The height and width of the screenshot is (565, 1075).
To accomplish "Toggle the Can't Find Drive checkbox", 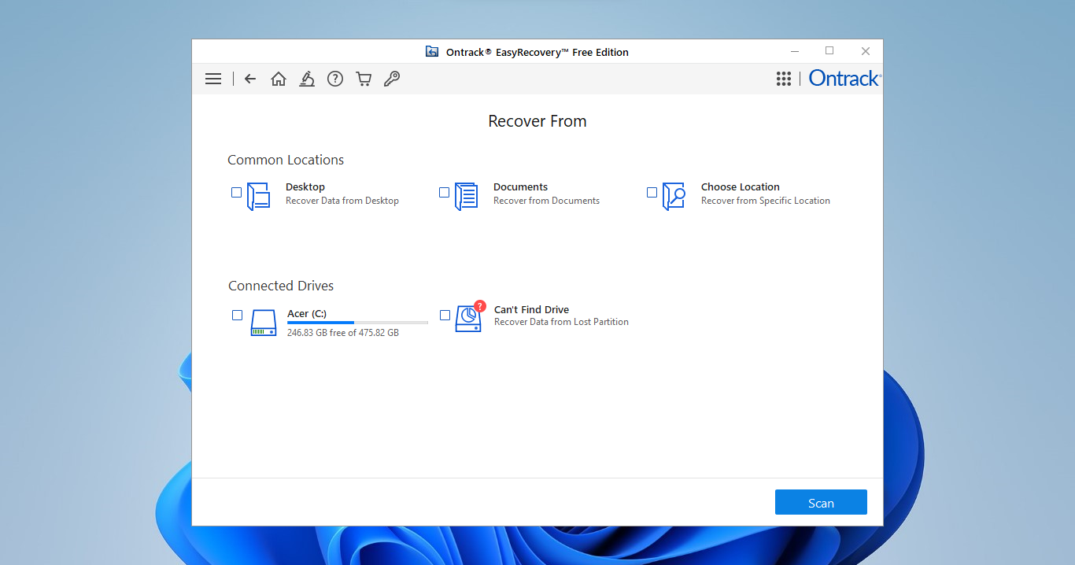I will click(x=445, y=315).
